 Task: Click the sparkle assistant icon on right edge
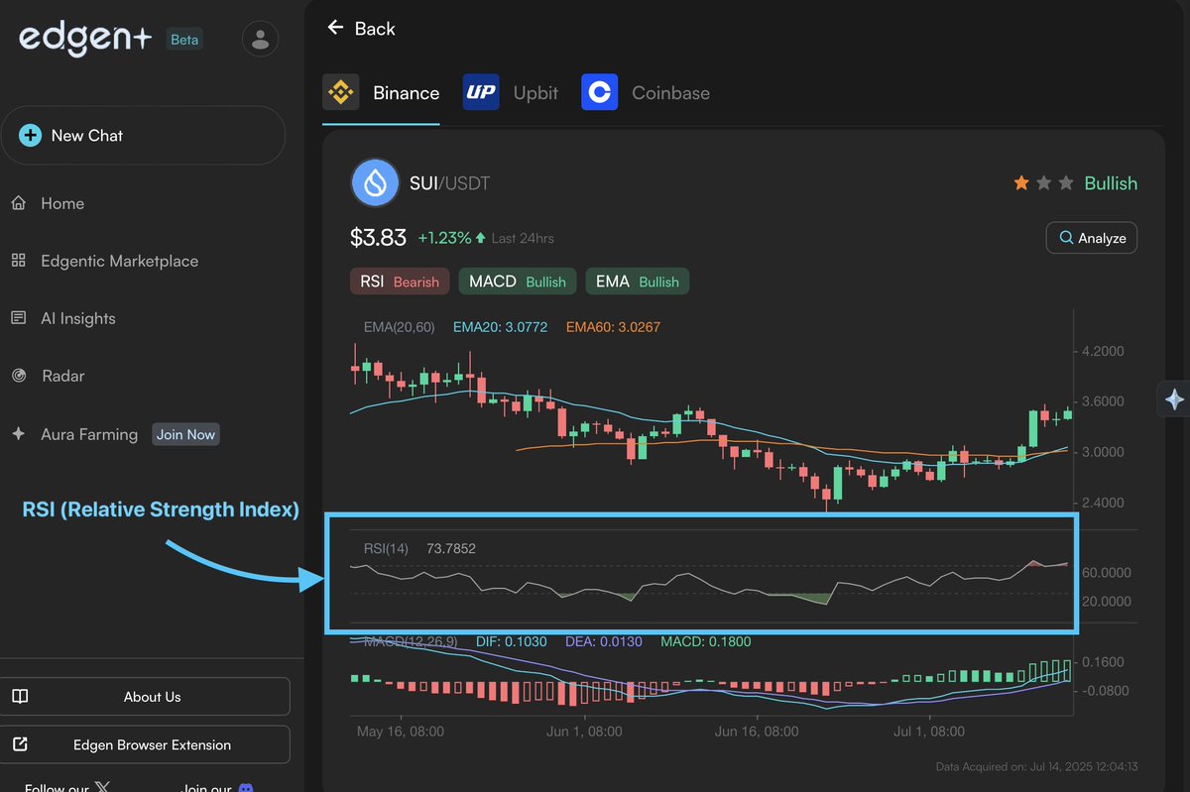1174,399
